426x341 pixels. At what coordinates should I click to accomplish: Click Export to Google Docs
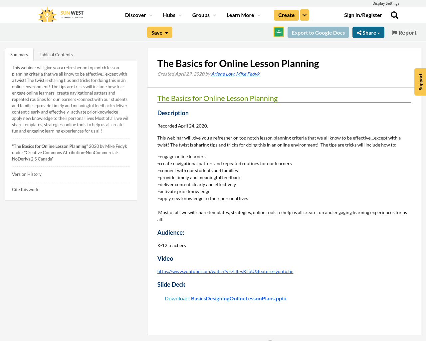click(x=318, y=32)
